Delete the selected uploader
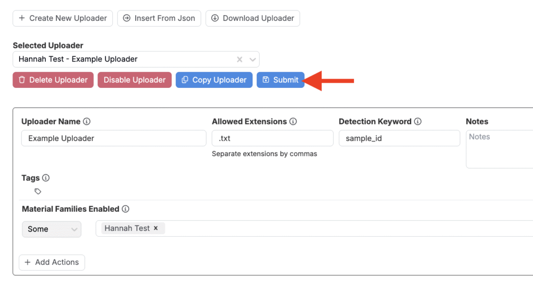The width and height of the screenshot is (533, 282). [x=53, y=80]
